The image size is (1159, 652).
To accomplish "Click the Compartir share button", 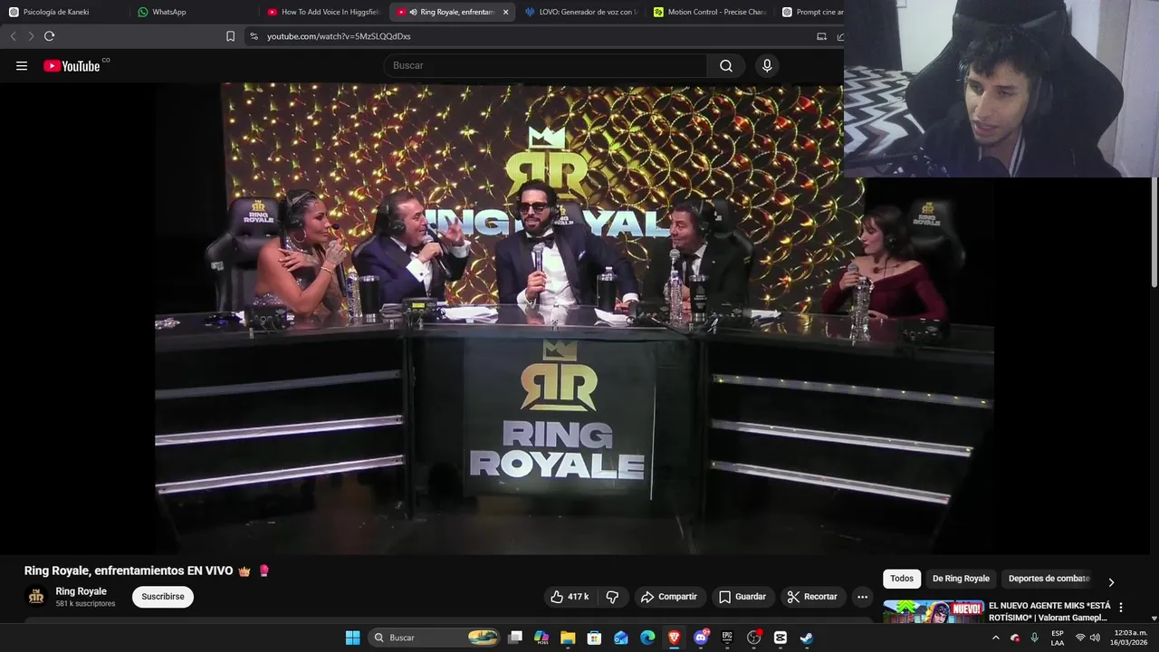I will (668, 597).
